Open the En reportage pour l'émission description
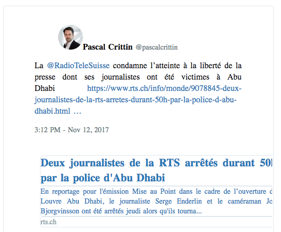Viewport: 281px width, 232px height. (x=156, y=192)
